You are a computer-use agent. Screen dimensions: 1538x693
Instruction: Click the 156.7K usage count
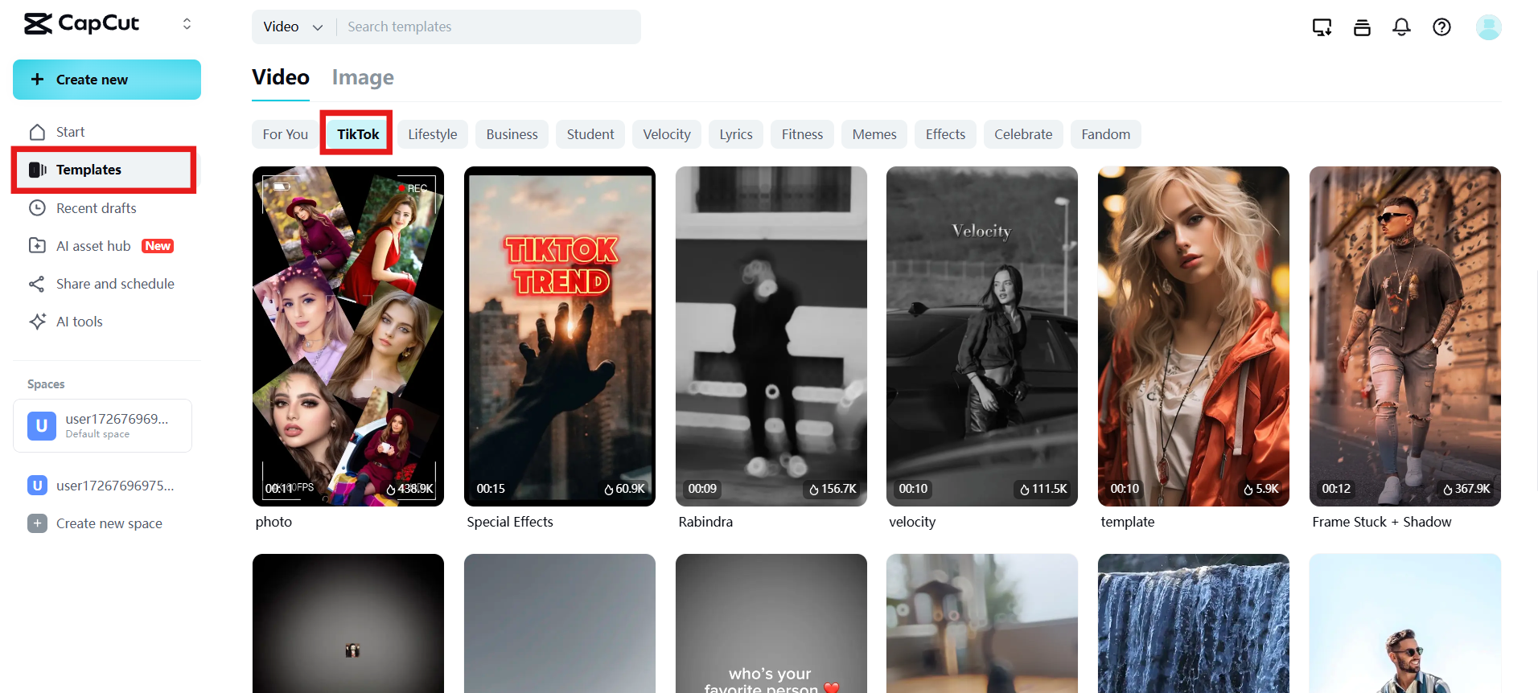(833, 489)
